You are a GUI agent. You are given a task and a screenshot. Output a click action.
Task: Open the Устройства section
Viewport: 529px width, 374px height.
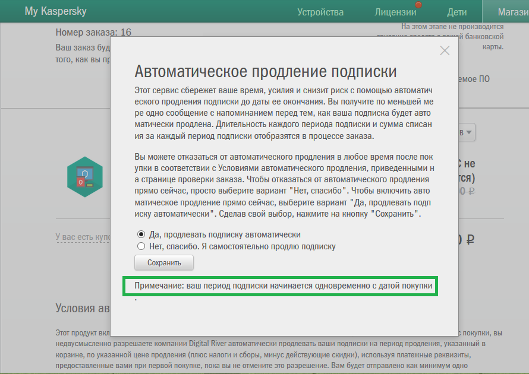pos(320,11)
